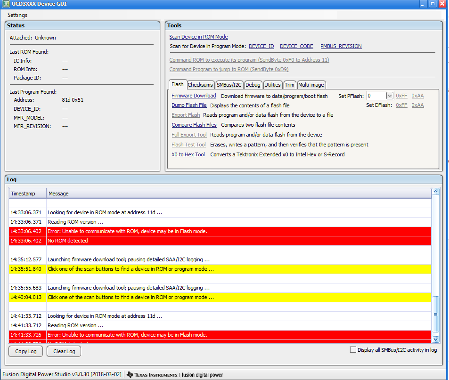This screenshot has width=449, height=380.
Task: Expand the Set PFlash dropdown arrow
Action: [390, 96]
